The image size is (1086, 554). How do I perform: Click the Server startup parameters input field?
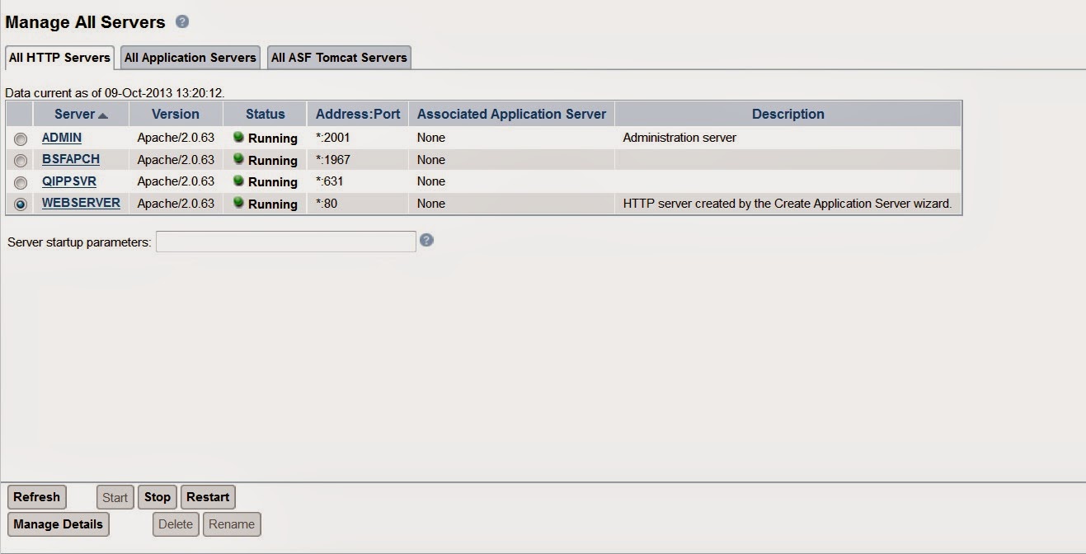coord(284,241)
